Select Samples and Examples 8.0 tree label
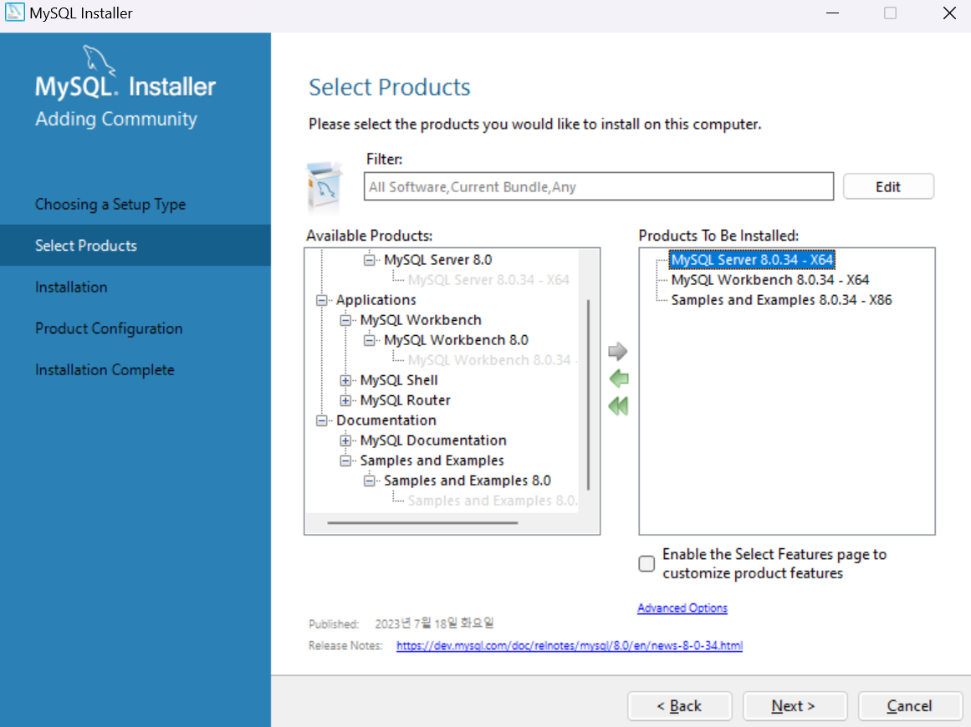Image resolution: width=971 pixels, height=727 pixels. tap(467, 480)
